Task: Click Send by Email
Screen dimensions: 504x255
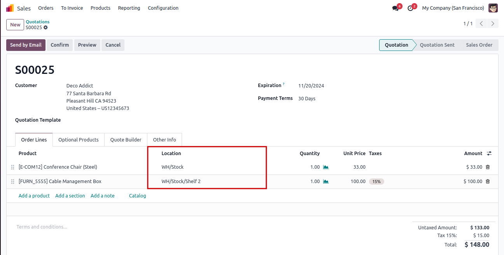Action: pos(26,45)
